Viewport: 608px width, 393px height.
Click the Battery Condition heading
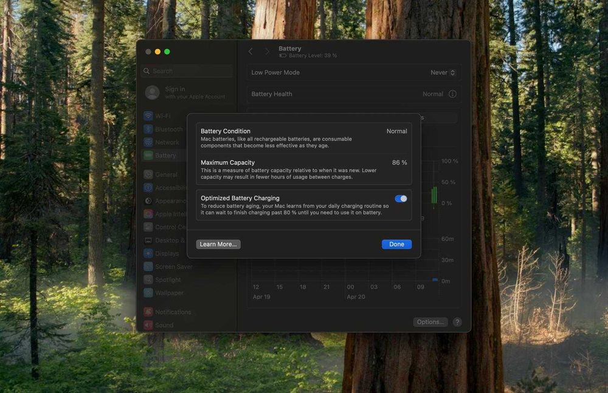click(x=226, y=131)
